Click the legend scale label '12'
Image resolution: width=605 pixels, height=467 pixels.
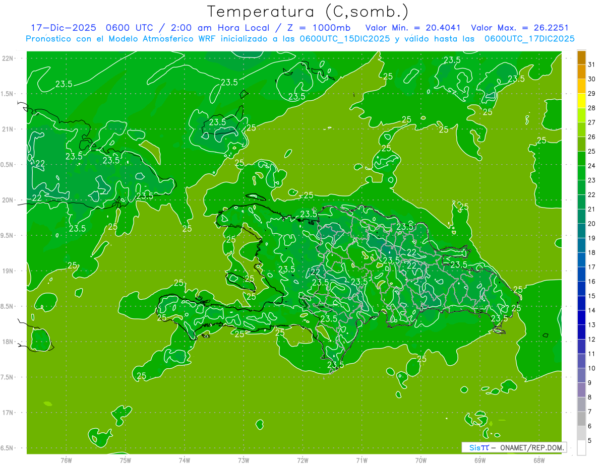(x=591, y=340)
